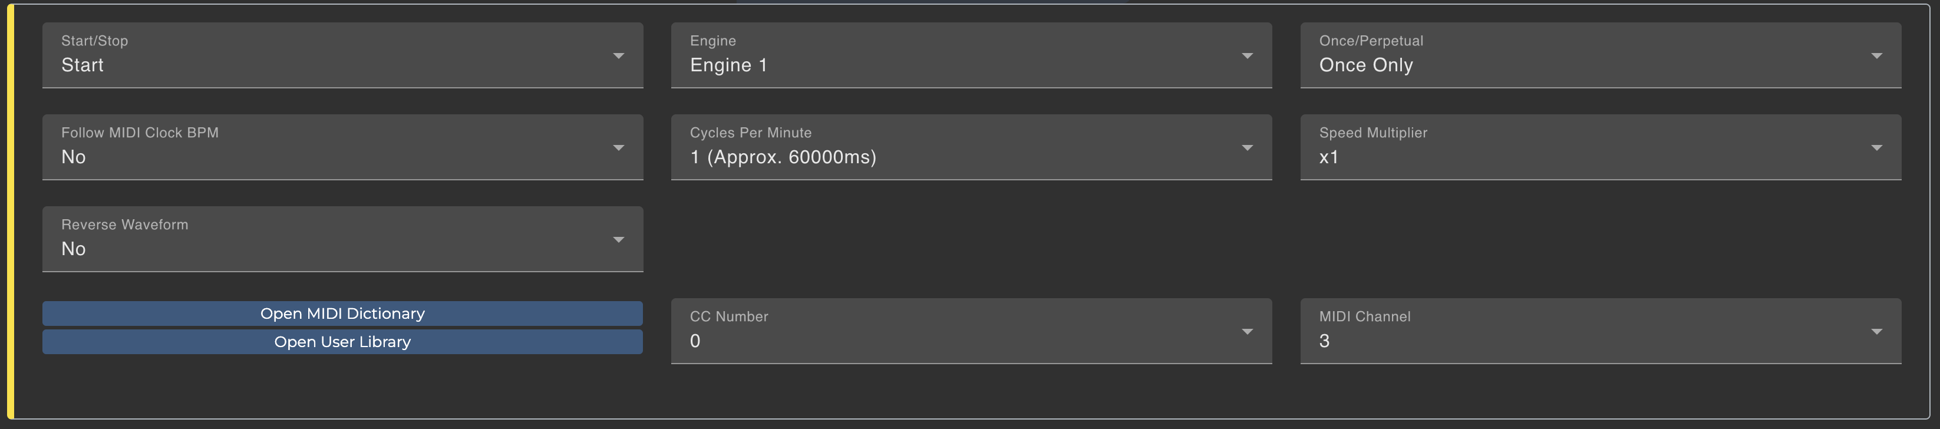This screenshot has width=1940, height=429.
Task: Click the arrow next to Once Only
Action: pos(1876,56)
